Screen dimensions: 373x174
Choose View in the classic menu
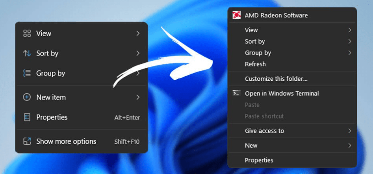point(292,30)
